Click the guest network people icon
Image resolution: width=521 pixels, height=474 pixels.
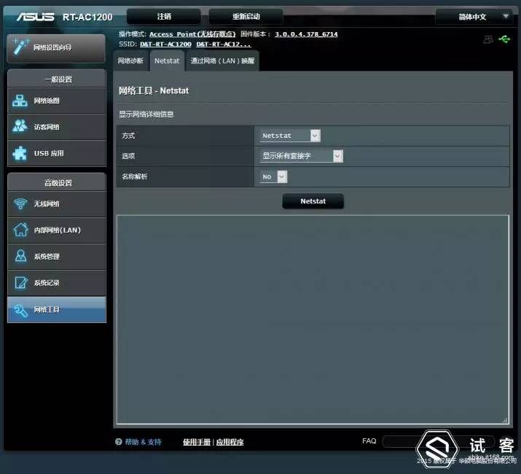(20, 126)
